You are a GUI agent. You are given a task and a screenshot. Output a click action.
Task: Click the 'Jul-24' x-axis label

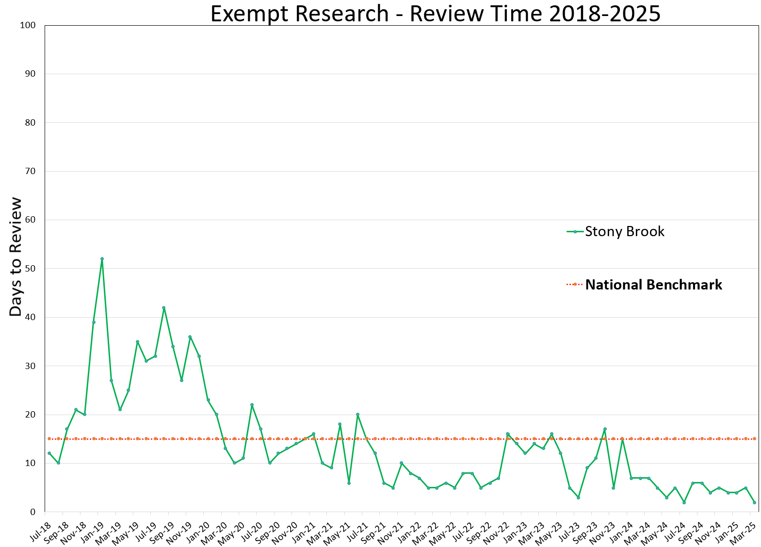pyautogui.click(x=675, y=531)
